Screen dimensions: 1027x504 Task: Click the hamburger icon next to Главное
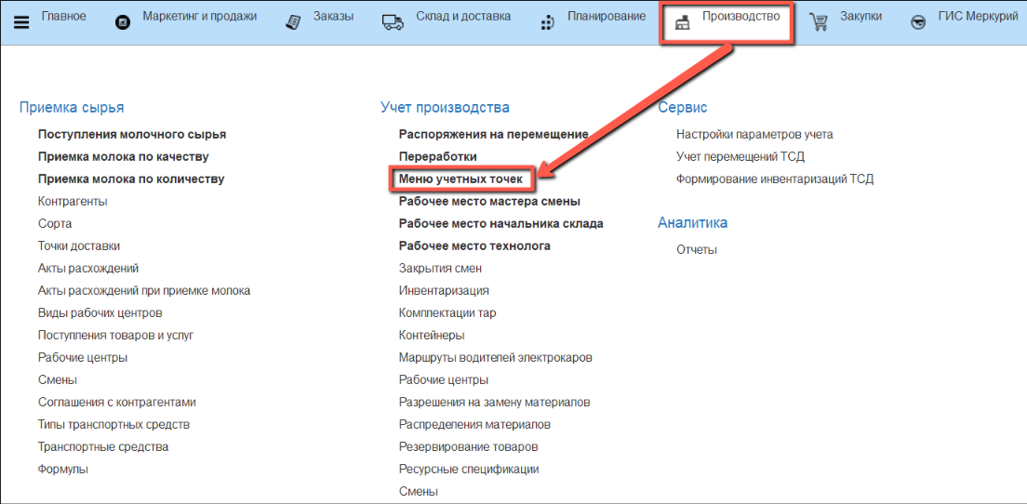pos(21,22)
